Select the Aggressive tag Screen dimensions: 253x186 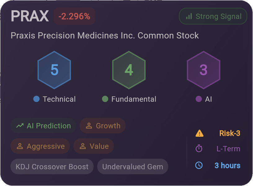(40, 146)
